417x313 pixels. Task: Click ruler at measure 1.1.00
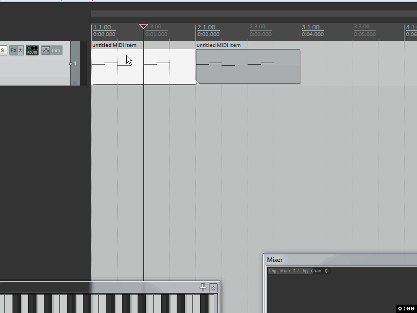(x=102, y=27)
